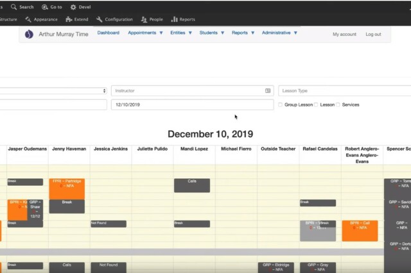Click the Log out link

pos(373,35)
